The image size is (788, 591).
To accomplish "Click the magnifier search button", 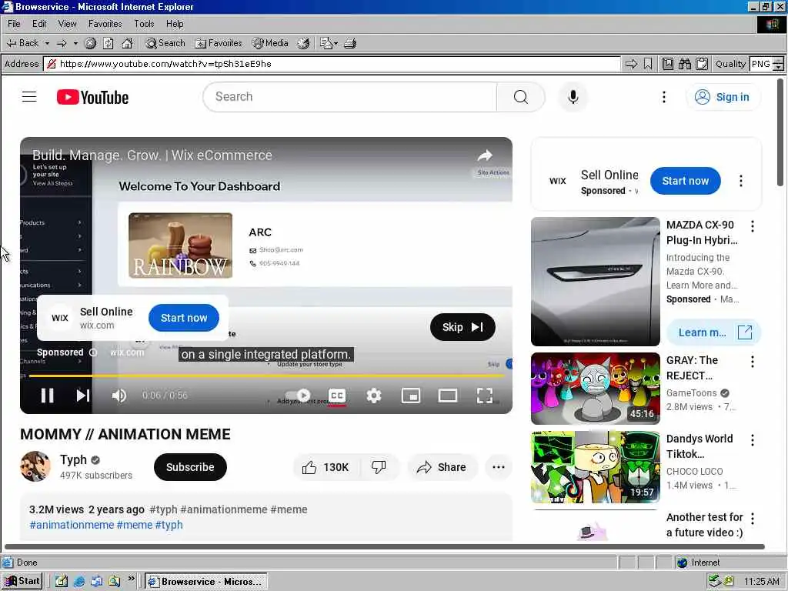I will click(x=521, y=96).
